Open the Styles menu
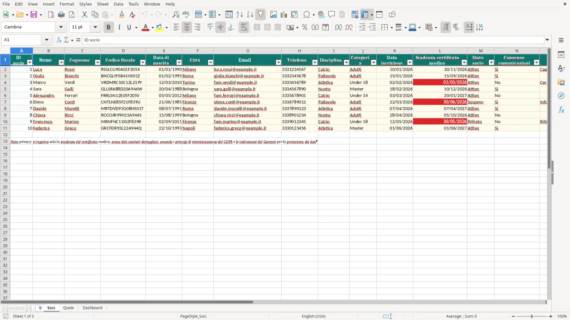This screenshot has width=570, height=320. tap(85, 4)
